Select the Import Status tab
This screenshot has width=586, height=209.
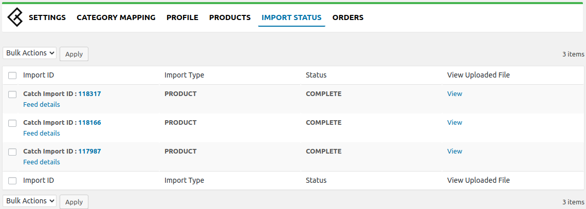(291, 17)
